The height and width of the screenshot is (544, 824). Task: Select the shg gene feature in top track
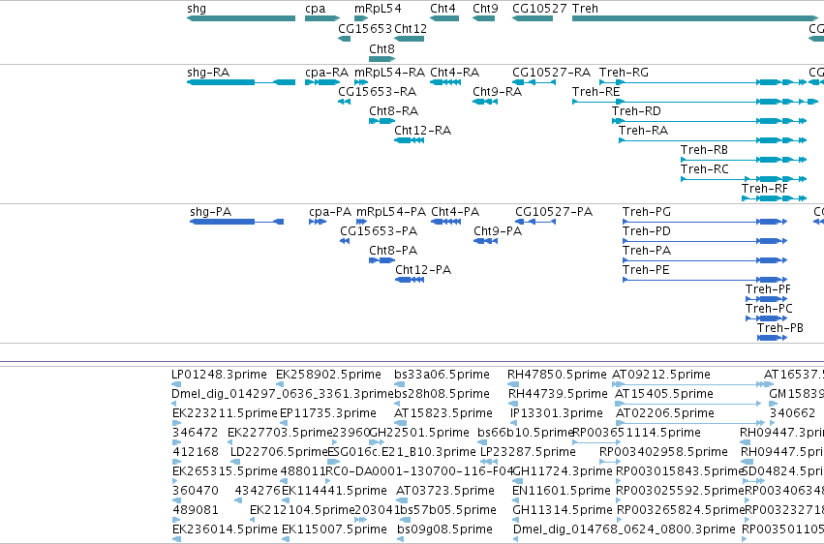pyautogui.click(x=241, y=18)
